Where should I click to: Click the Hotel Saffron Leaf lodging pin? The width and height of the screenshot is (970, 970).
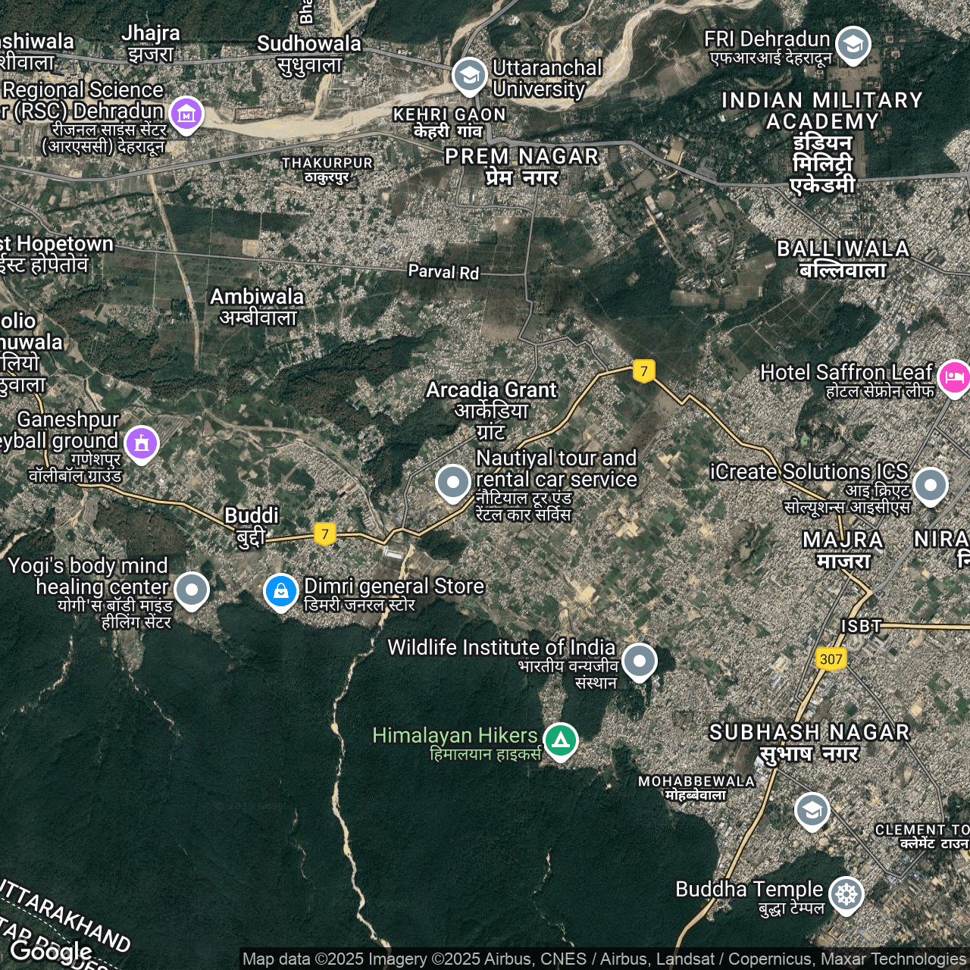pos(953,377)
